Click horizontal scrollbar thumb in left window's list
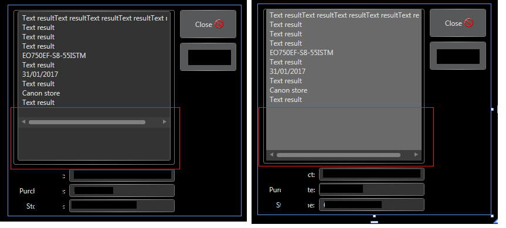This screenshot has width=506, height=228. click(87, 122)
